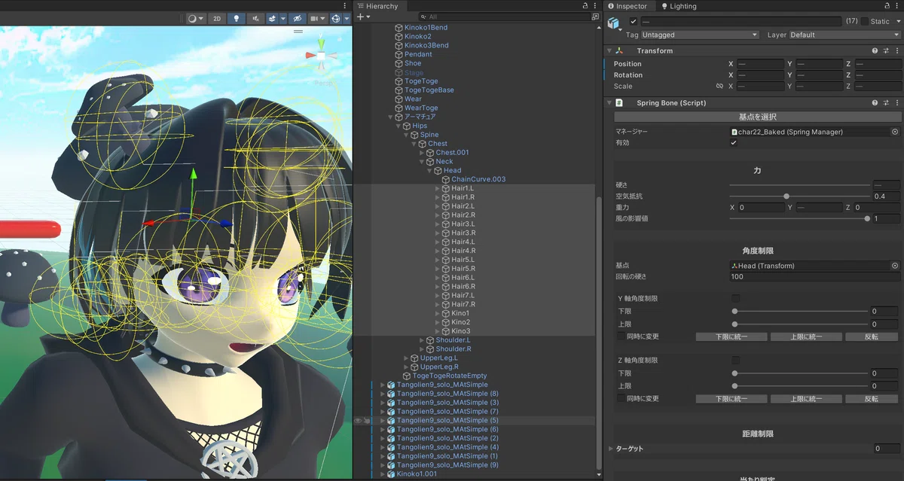Open the Spring Bone script help icon
Screen dimensions: 904x481
[x=875, y=102]
